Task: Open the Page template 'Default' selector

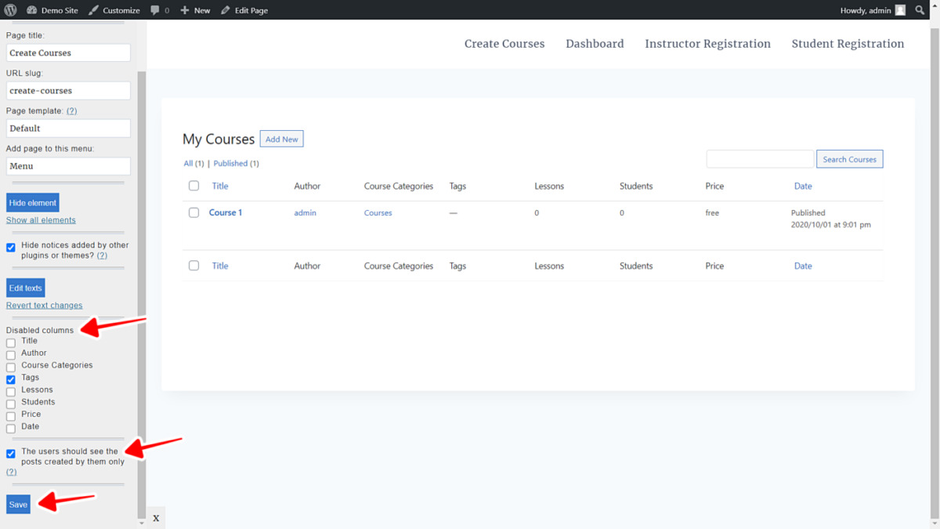Action: coord(67,128)
